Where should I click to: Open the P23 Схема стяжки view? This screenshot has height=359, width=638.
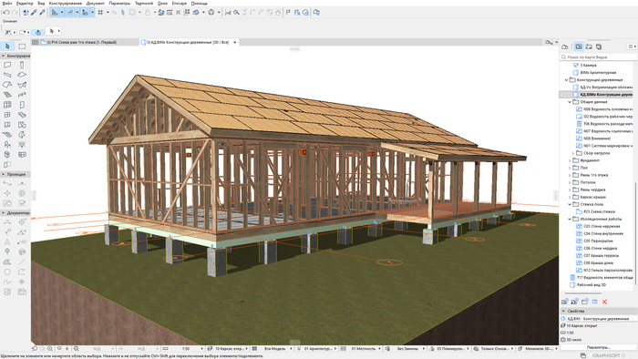pos(600,211)
